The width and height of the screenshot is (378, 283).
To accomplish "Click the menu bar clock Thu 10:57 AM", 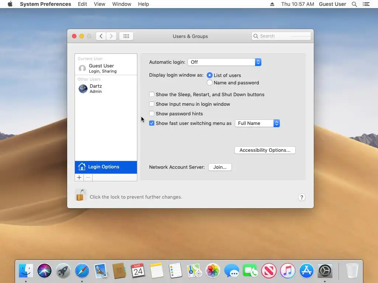I will (298, 4).
